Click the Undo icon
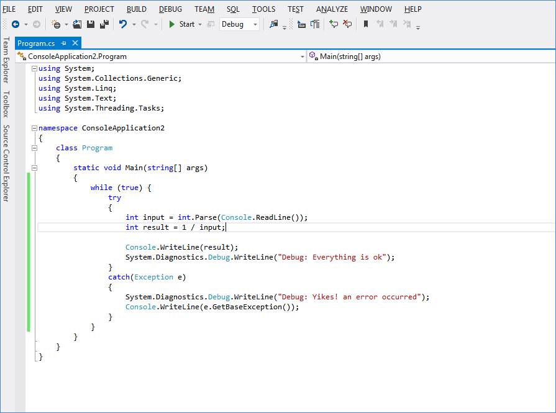556x413 pixels. [122, 24]
